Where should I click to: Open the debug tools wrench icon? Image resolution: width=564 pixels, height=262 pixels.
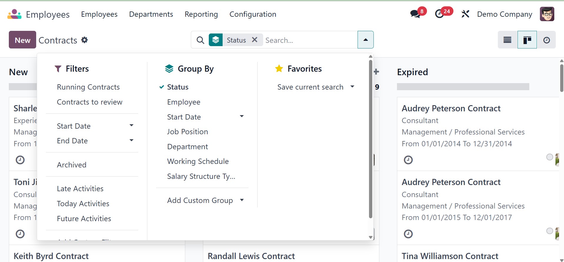click(x=465, y=14)
